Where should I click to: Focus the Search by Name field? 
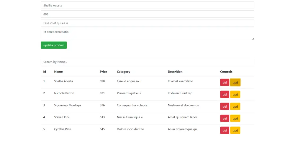click(147, 62)
